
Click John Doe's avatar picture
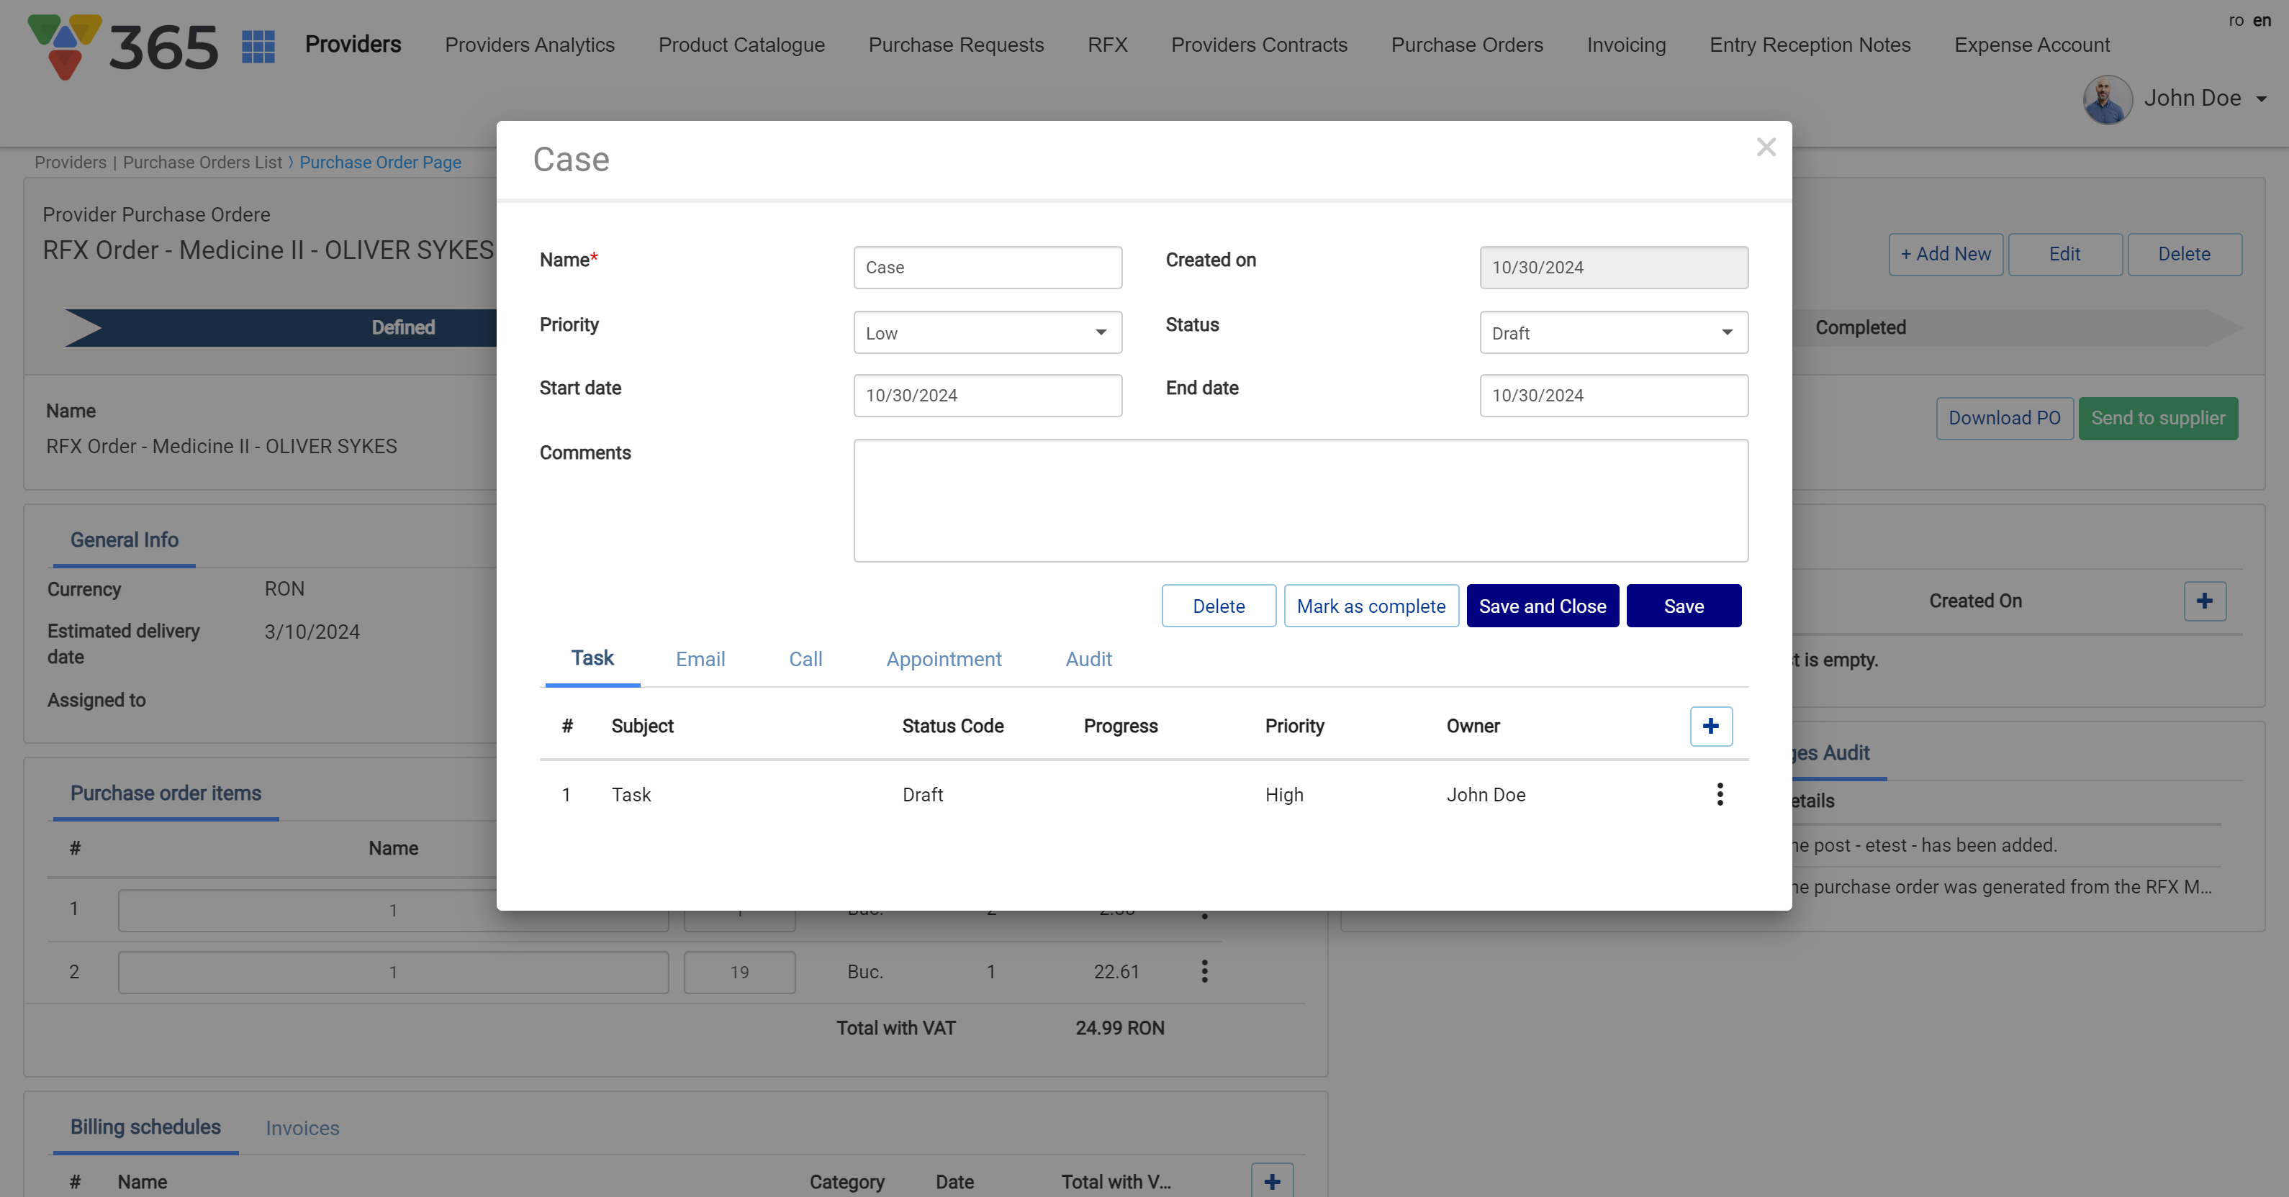[x=2107, y=99]
